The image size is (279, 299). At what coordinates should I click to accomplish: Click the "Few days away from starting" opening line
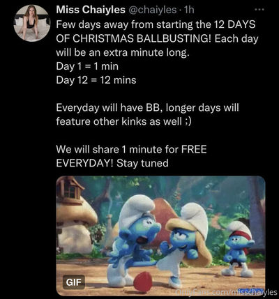pos(156,25)
